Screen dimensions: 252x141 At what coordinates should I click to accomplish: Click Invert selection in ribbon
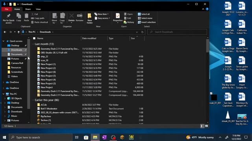[147, 22]
